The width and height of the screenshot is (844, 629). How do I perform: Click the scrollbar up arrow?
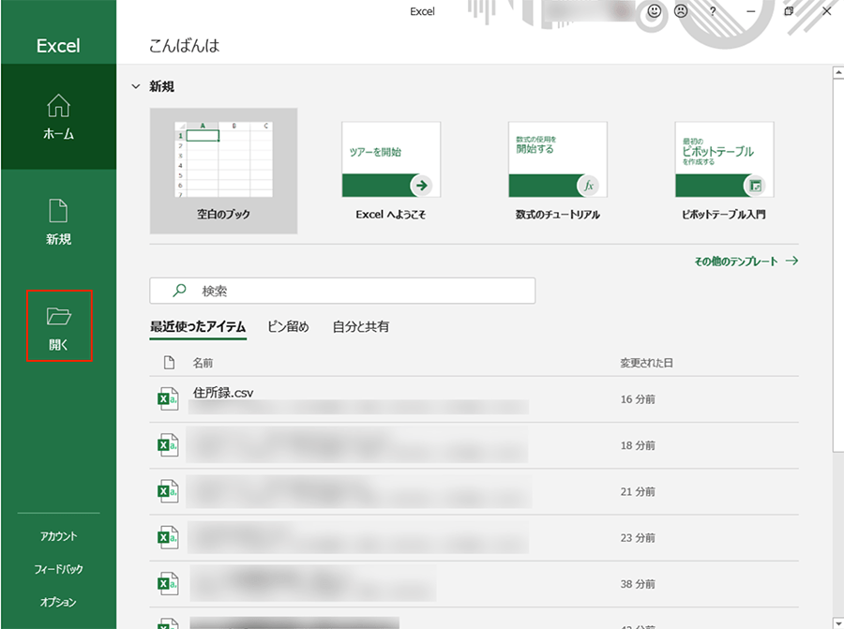(x=838, y=71)
